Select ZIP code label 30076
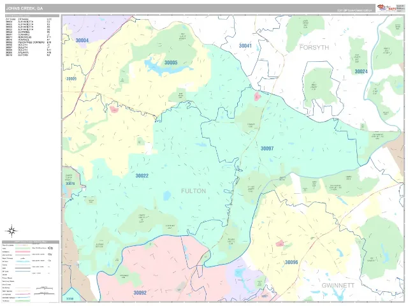 (x=70, y=184)
